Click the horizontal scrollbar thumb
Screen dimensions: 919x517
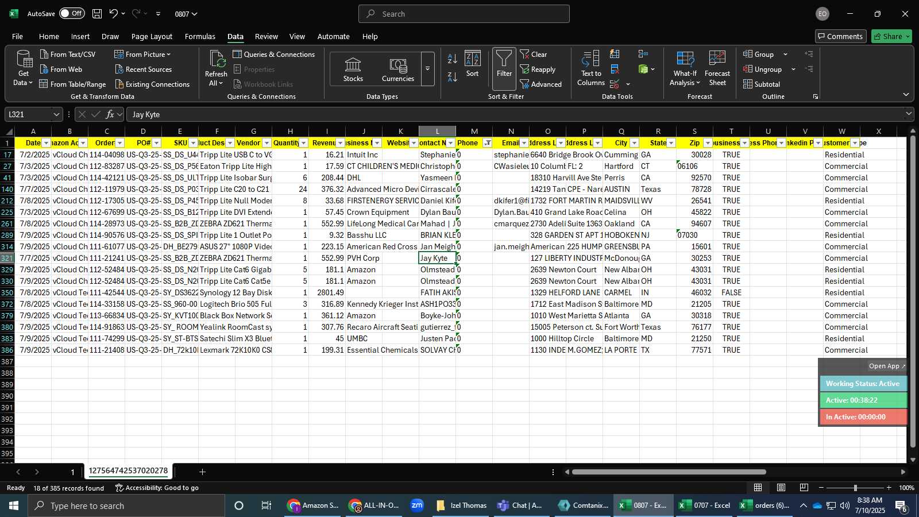coord(669,472)
